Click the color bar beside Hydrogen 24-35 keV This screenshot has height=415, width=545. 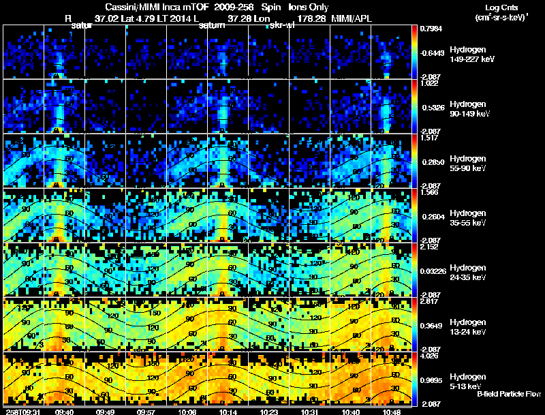tap(414, 270)
